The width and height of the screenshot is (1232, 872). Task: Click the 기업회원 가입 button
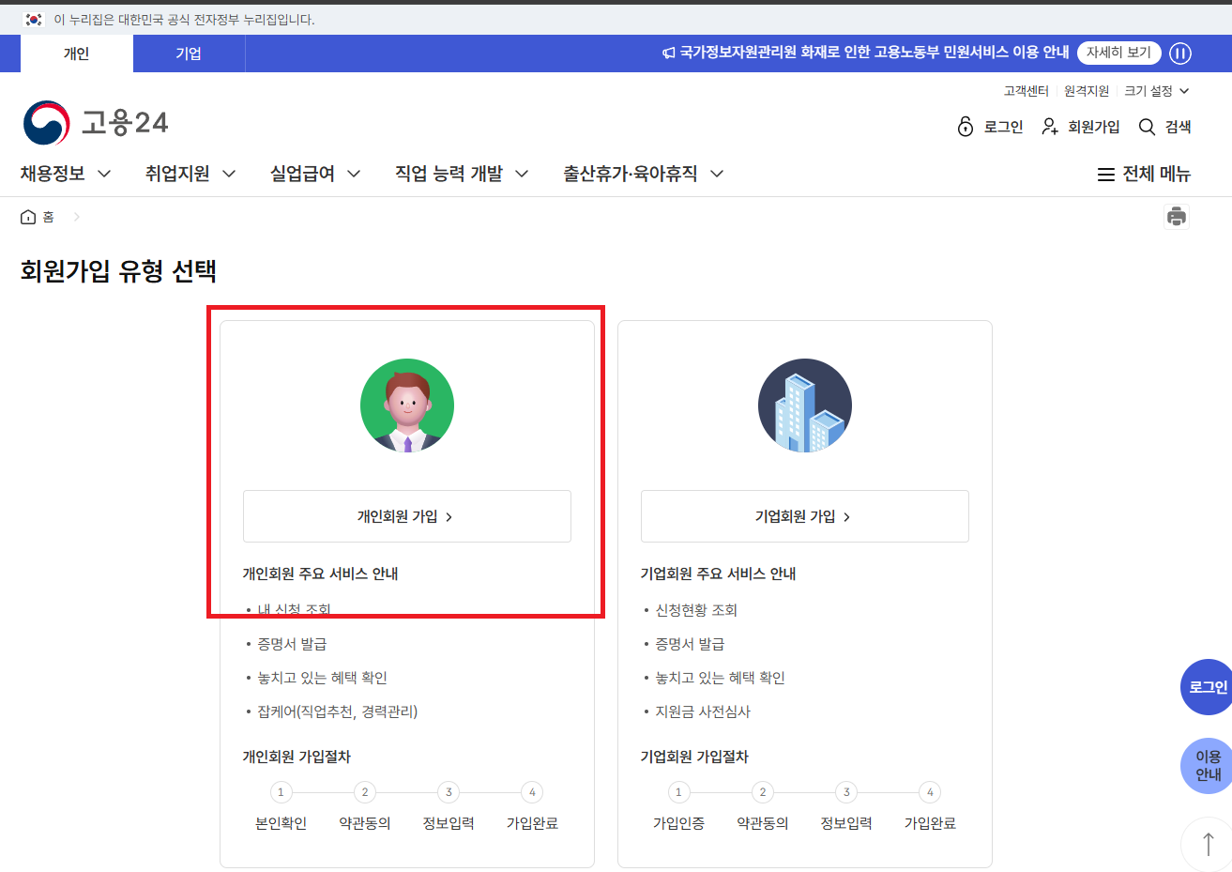pos(804,515)
